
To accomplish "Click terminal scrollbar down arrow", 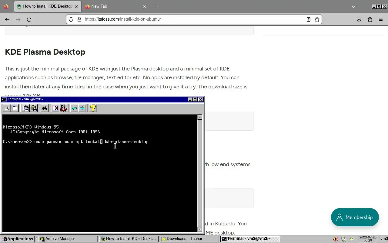I will [199, 229].
